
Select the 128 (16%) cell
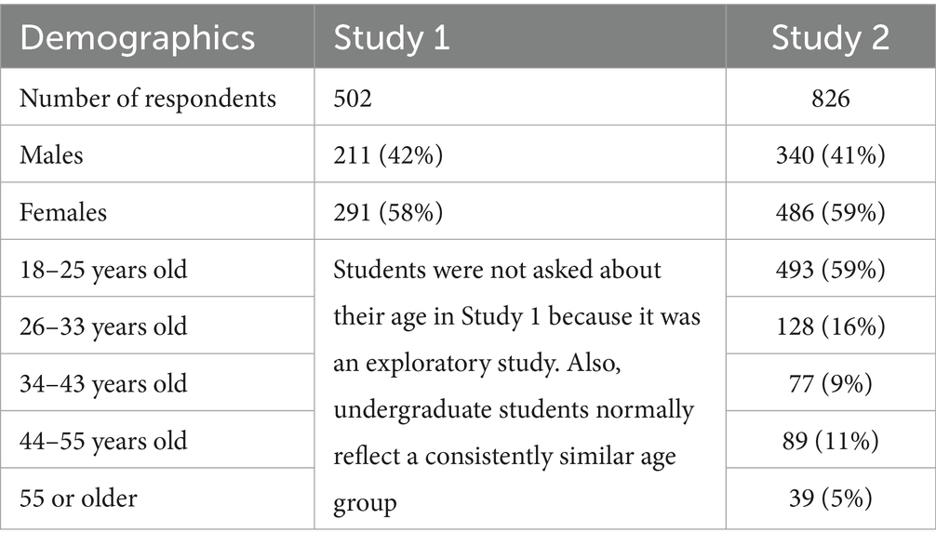coord(830,326)
